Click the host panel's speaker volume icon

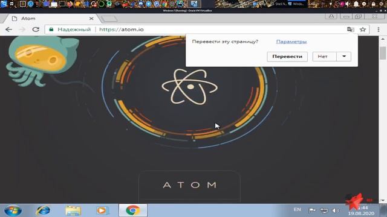tap(348, 4)
